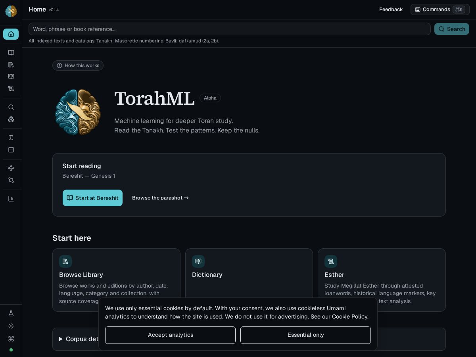Click the TorahML brain logo in sidebar
476x357 pixels.
(11, 11)
